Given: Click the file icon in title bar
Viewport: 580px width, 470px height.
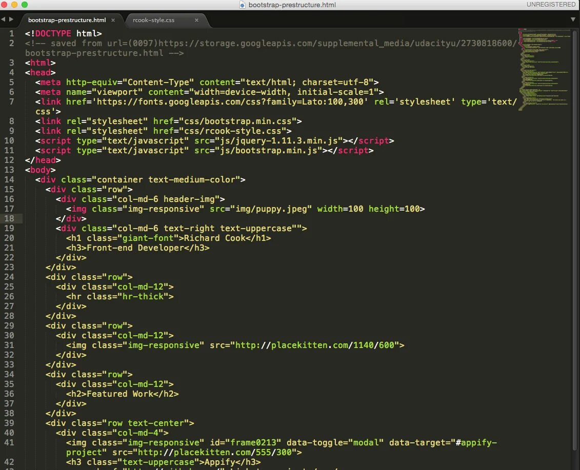Looking at the screenshot, I should pos(242,5).
